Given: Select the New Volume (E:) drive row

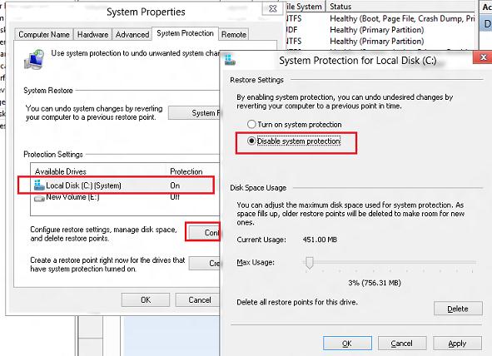Looking at the screenshot, I should [125, 197].
